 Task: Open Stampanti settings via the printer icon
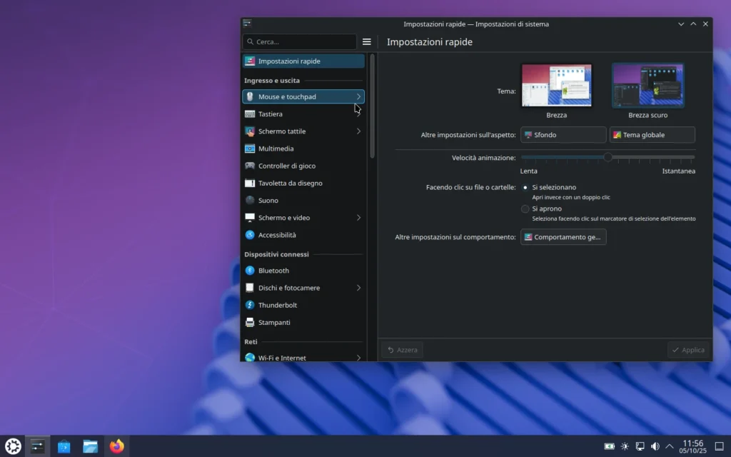coord(251,322)
